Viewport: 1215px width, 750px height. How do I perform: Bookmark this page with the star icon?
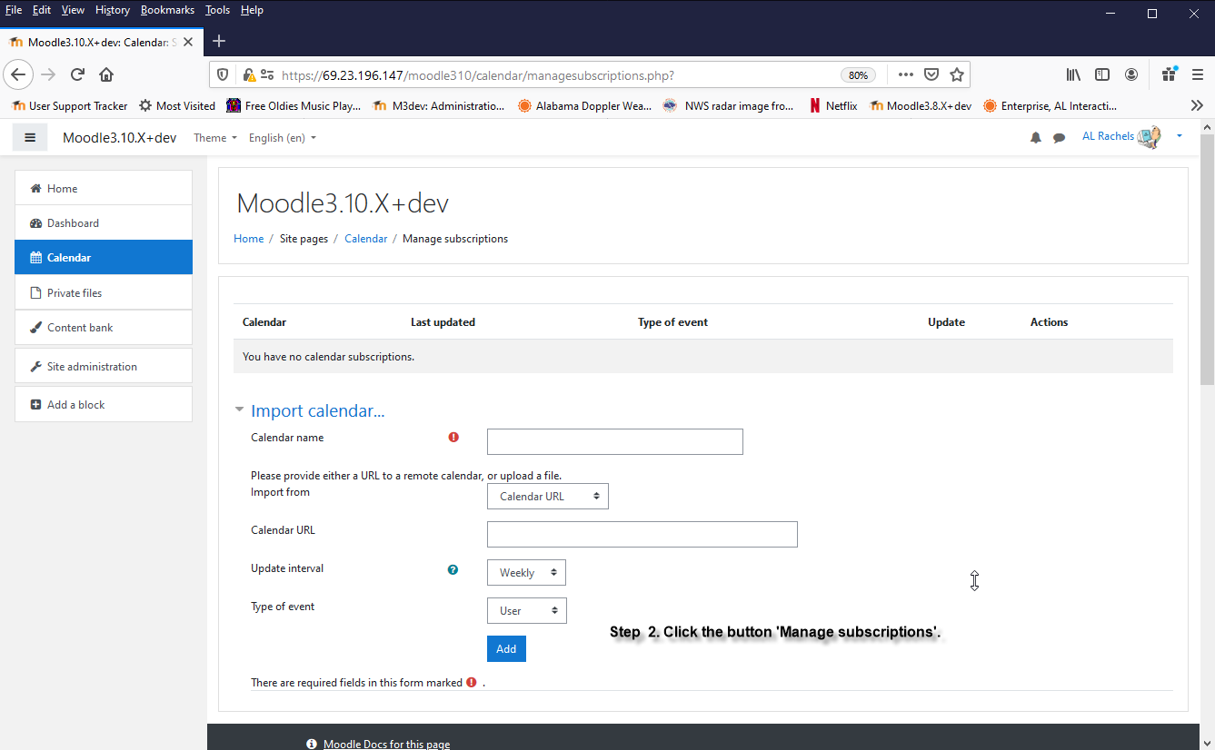[x=956, y=74]
